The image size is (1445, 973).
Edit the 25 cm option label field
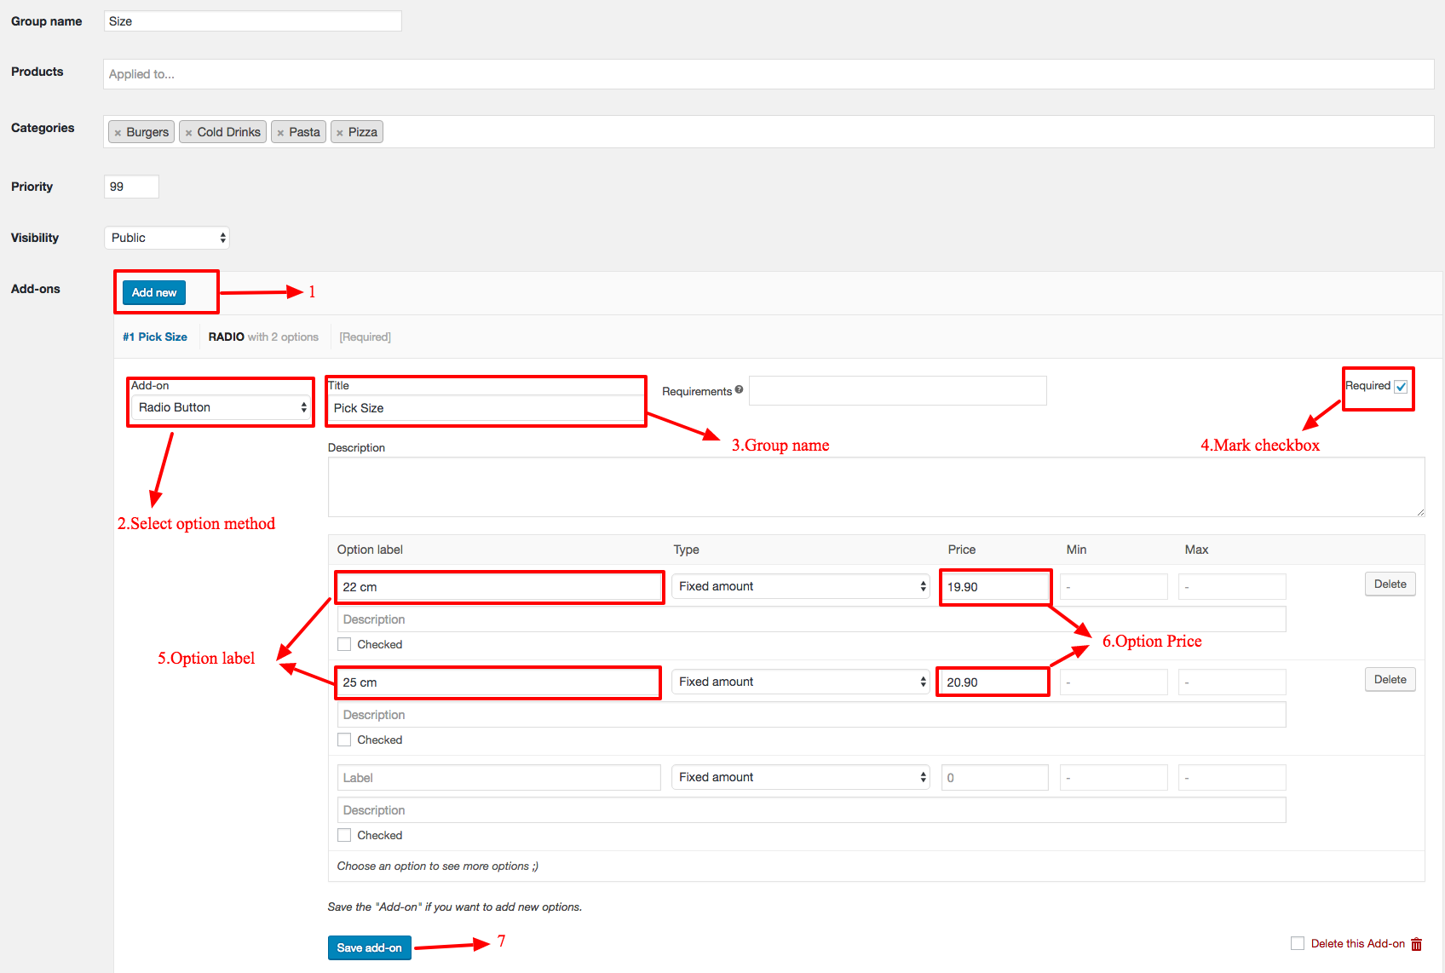point(499,682)
